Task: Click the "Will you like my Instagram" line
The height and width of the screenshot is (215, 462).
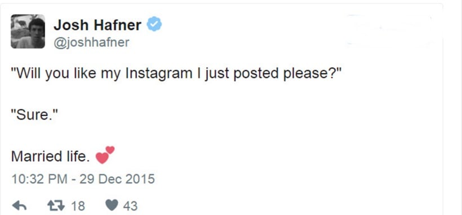Action: [176, 74]
